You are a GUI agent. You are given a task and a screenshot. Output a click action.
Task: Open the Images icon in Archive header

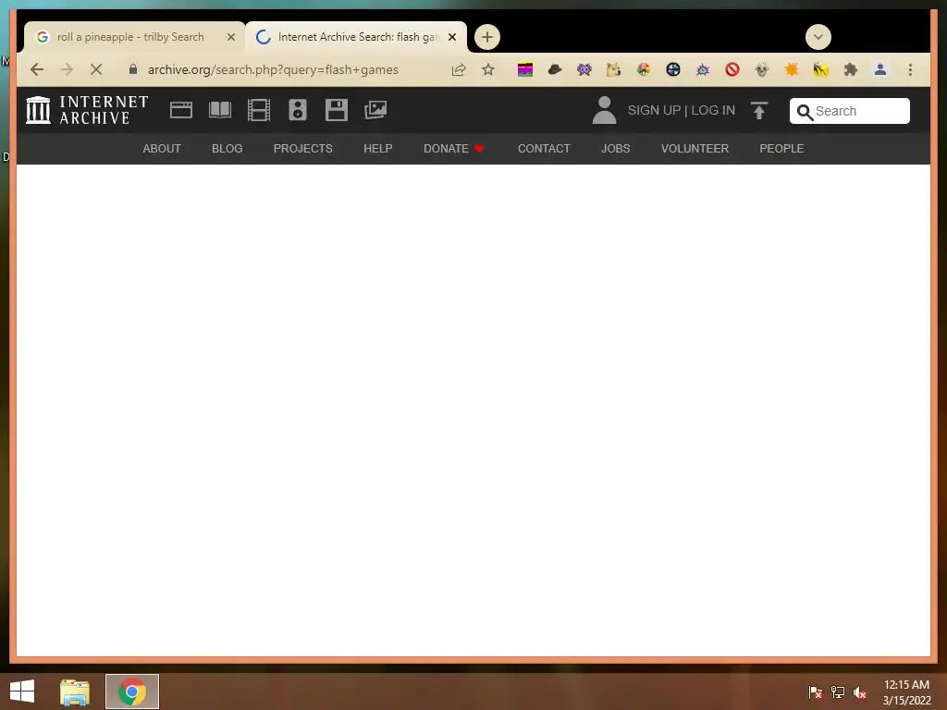pos(375,110)
